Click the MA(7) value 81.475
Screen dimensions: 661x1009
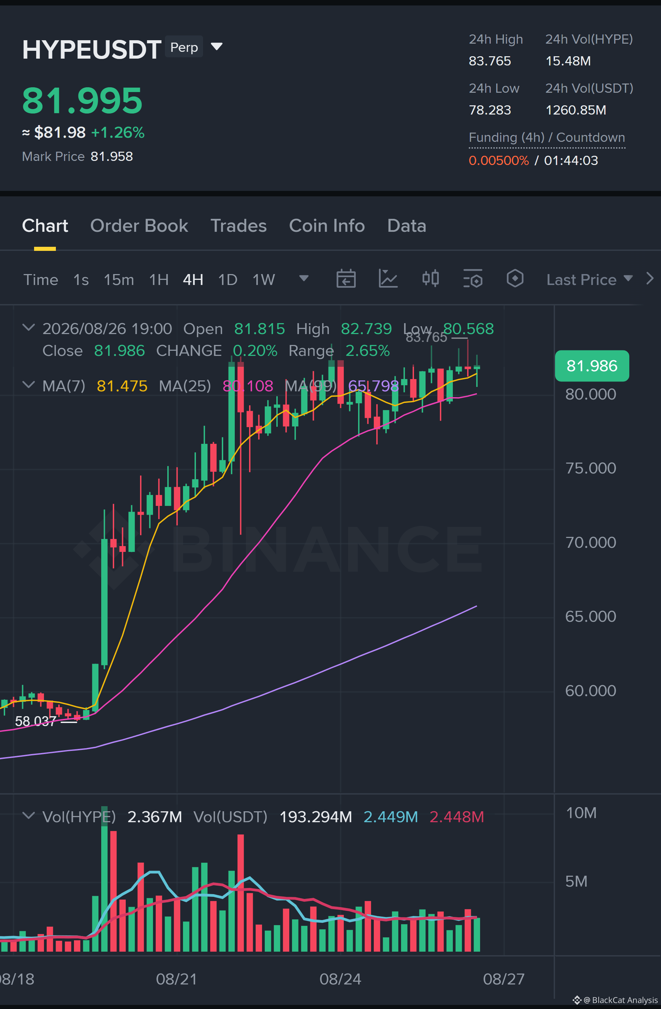122,386
